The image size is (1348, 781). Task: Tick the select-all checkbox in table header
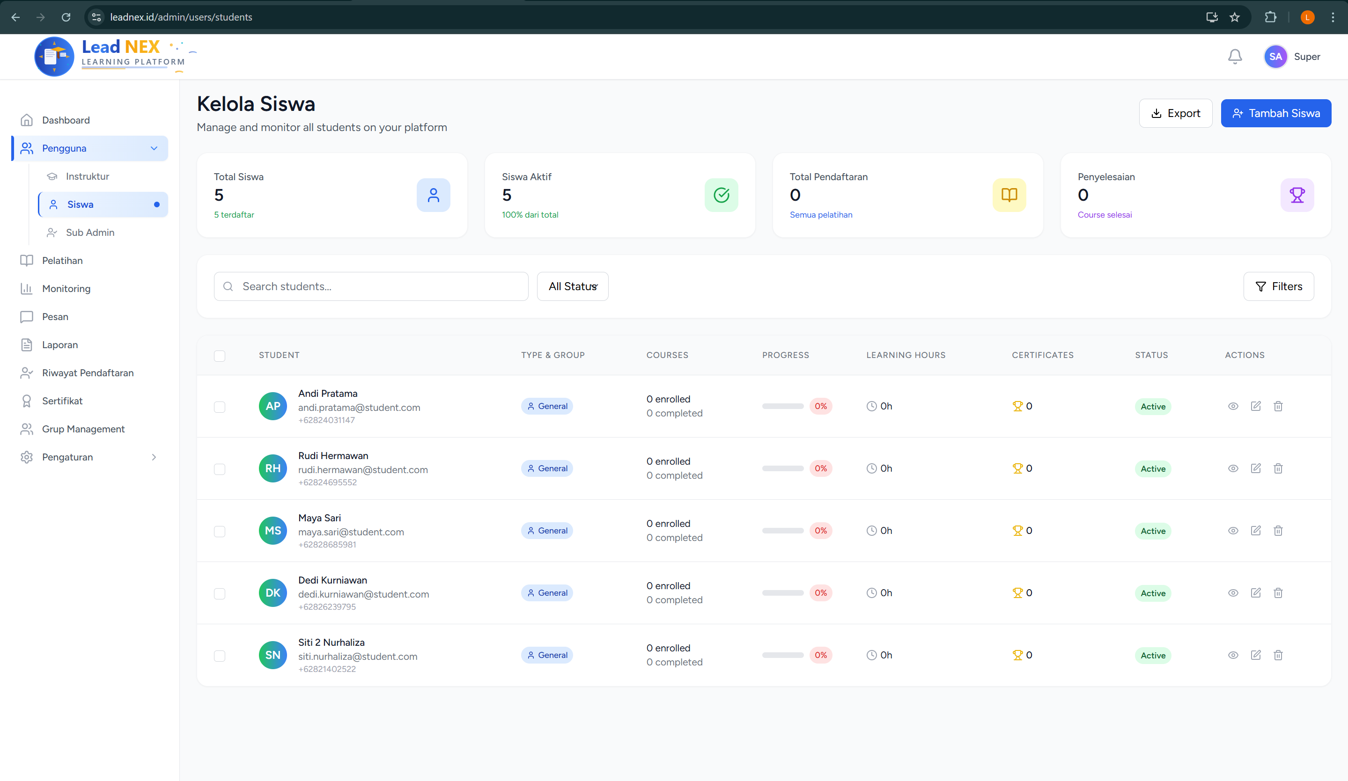[219, 356]
